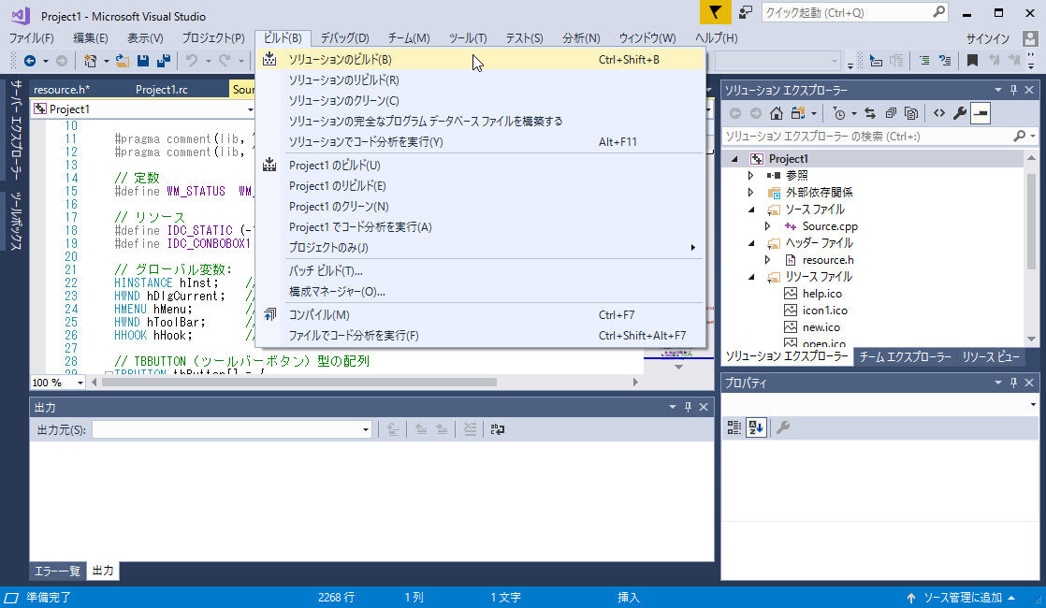The height and width of the screenshot is (608, 1046).
Task: Switch to the resource.h* editor tab
Action: [x=62, y=90]
